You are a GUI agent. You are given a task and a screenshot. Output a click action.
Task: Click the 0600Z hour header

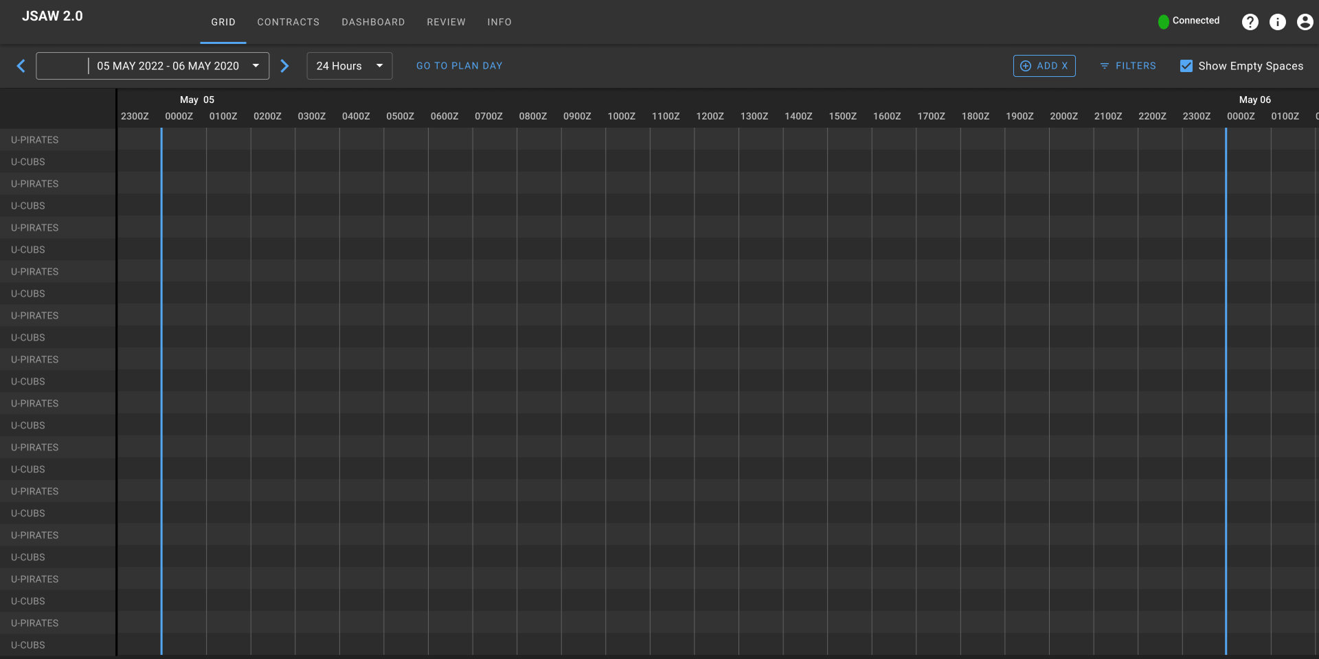(x=444, y=116)
